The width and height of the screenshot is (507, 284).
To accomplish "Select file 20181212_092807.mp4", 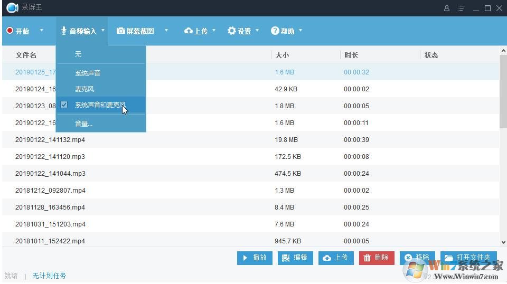I will [51, 191].
